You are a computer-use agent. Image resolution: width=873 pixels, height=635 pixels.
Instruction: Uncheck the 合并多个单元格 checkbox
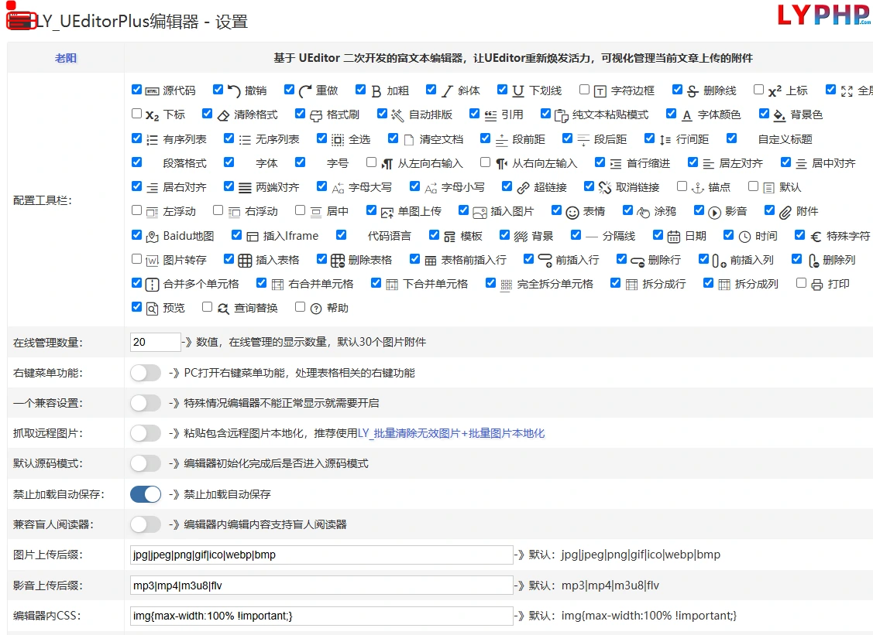coord(136,282)
